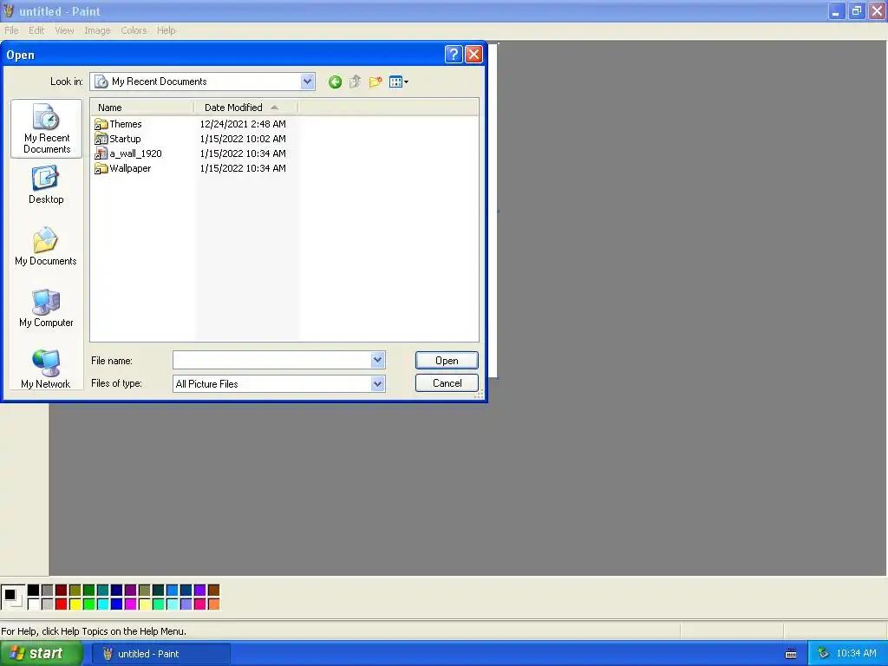
Task: Click the green Back arrow in the Open dialog
Action: point(335,82)
